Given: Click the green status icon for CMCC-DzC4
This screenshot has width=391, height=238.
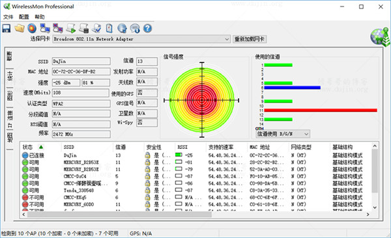Looking at the screenshot, I should click(x=25, y=176).
